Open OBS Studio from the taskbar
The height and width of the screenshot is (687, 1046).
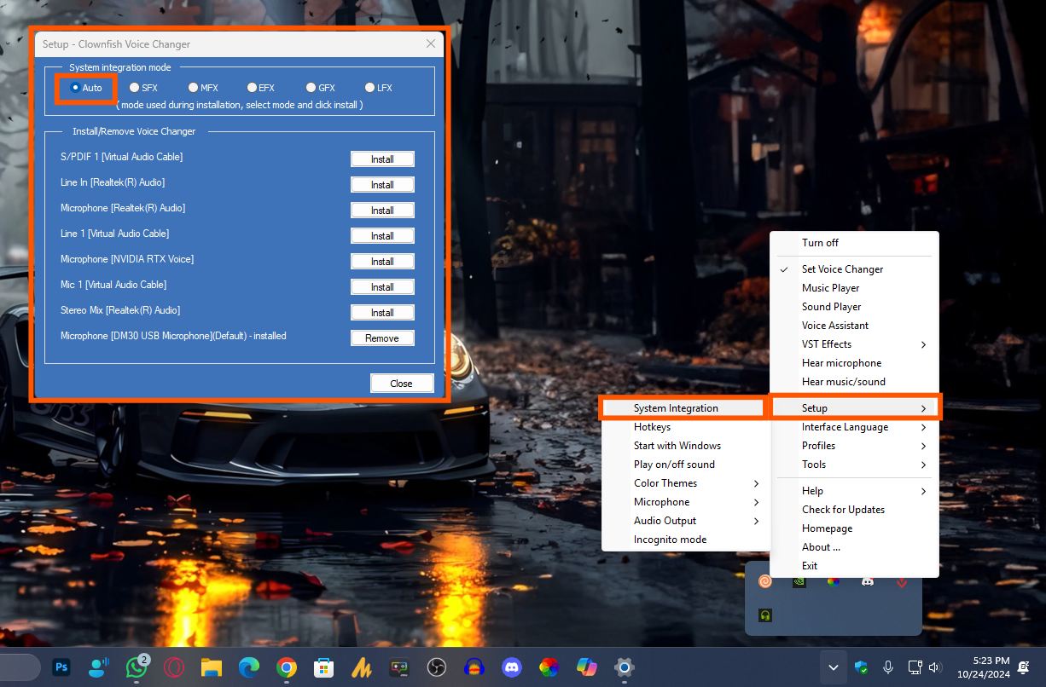coord(436,667)
